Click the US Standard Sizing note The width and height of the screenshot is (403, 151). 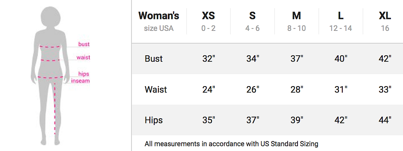pos(231,143)
